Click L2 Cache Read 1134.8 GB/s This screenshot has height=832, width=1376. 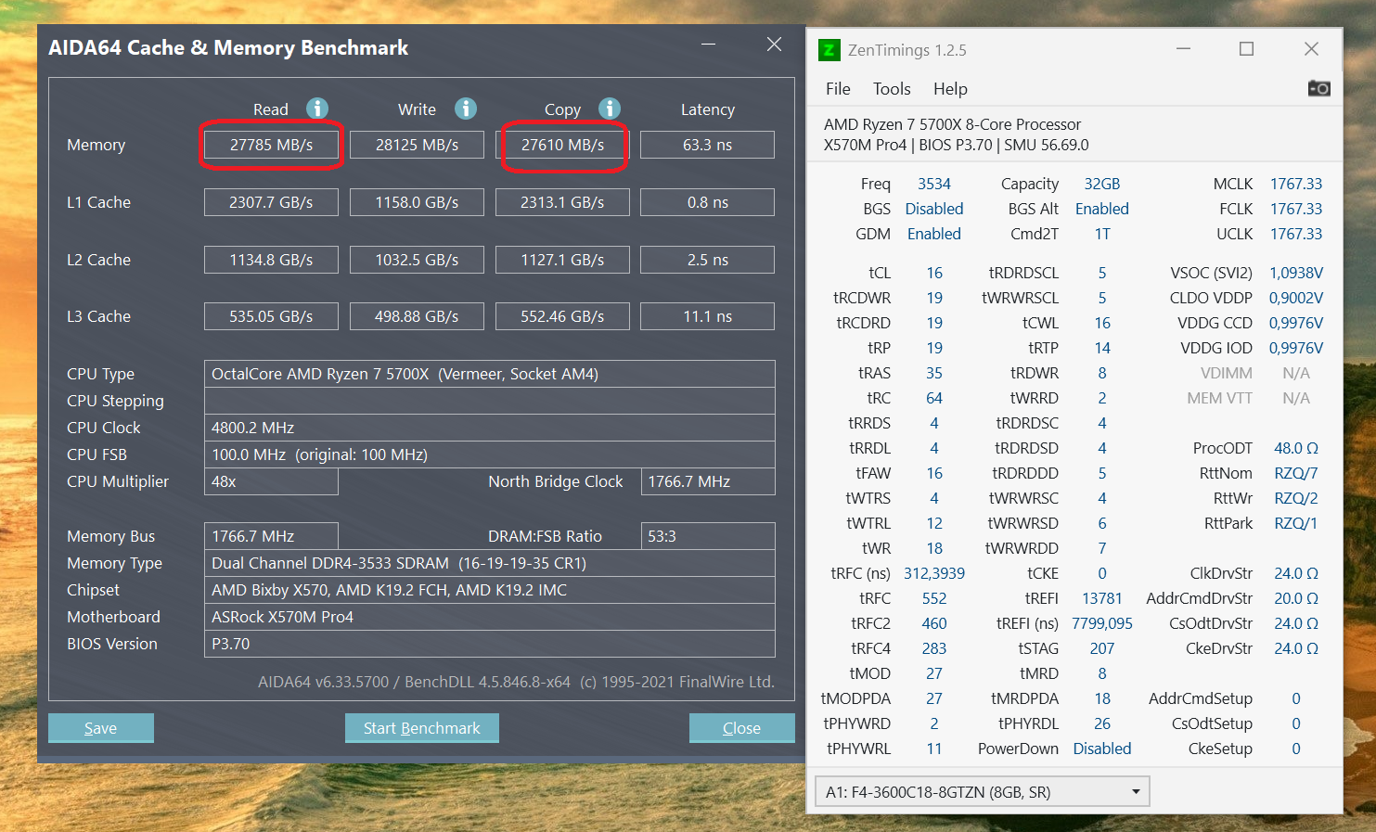(x=271, y=260)
